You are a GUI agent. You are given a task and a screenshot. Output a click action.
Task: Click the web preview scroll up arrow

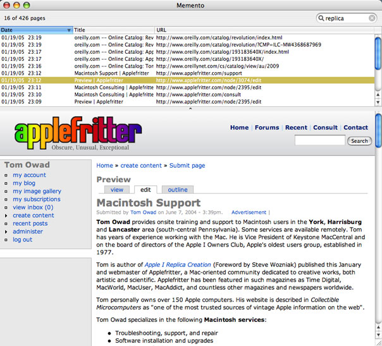pos(378,328)
